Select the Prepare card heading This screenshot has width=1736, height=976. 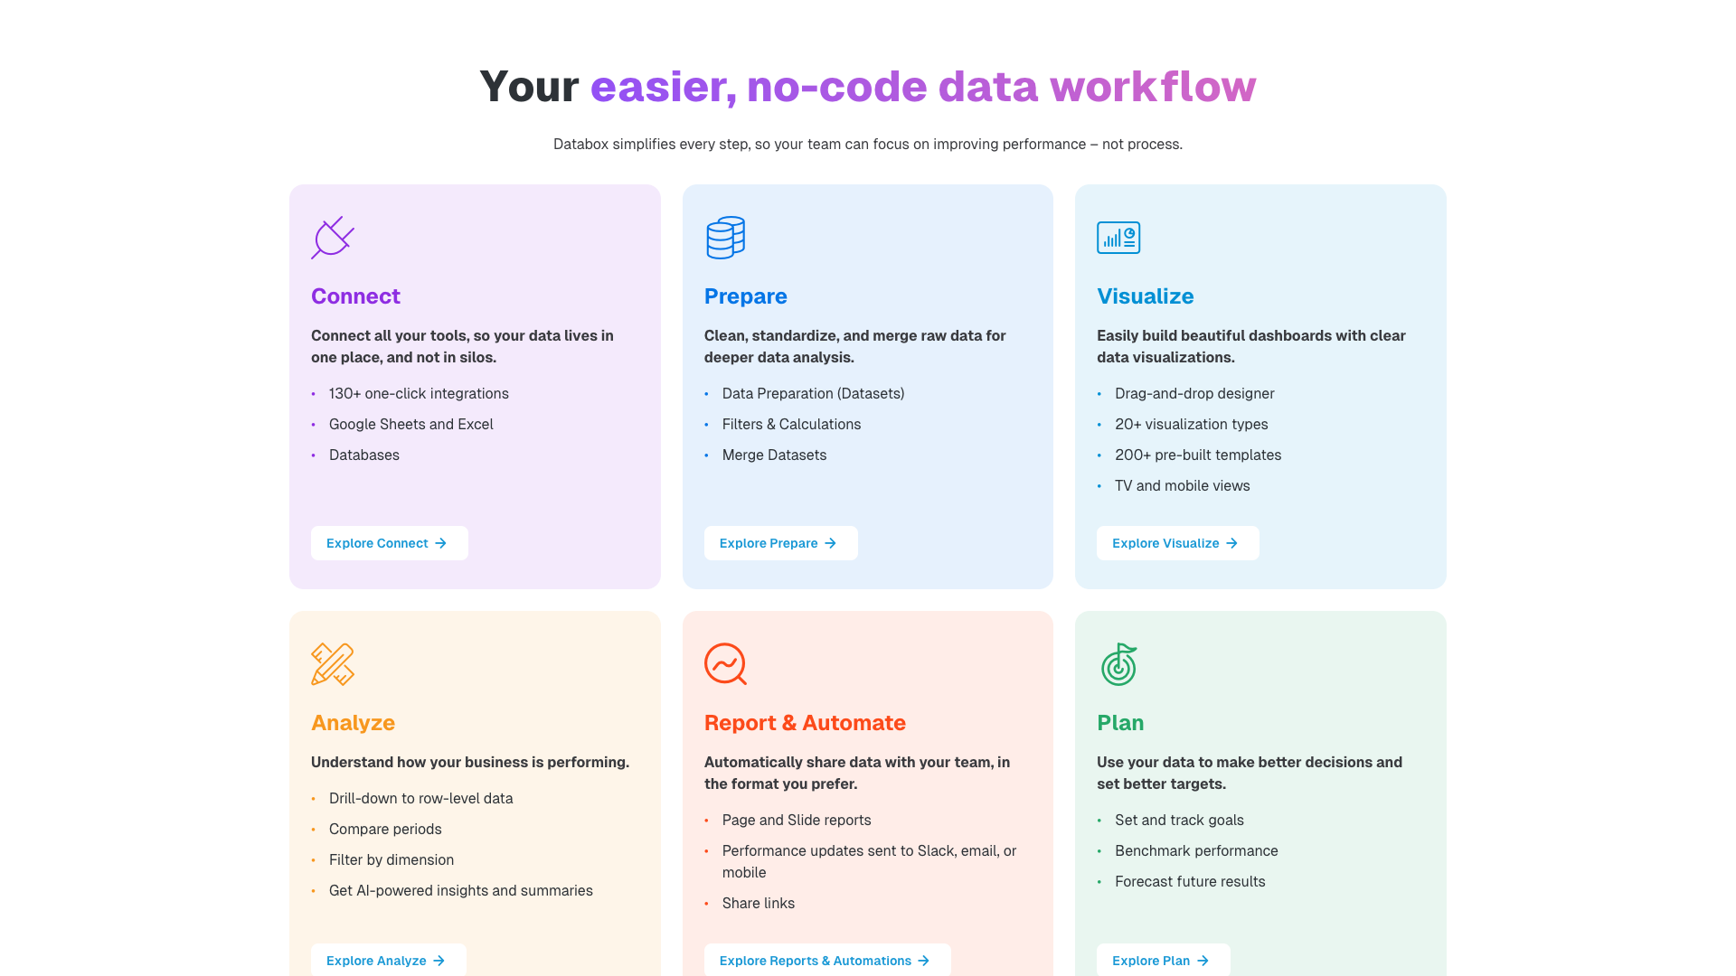(x=745, y=296)
